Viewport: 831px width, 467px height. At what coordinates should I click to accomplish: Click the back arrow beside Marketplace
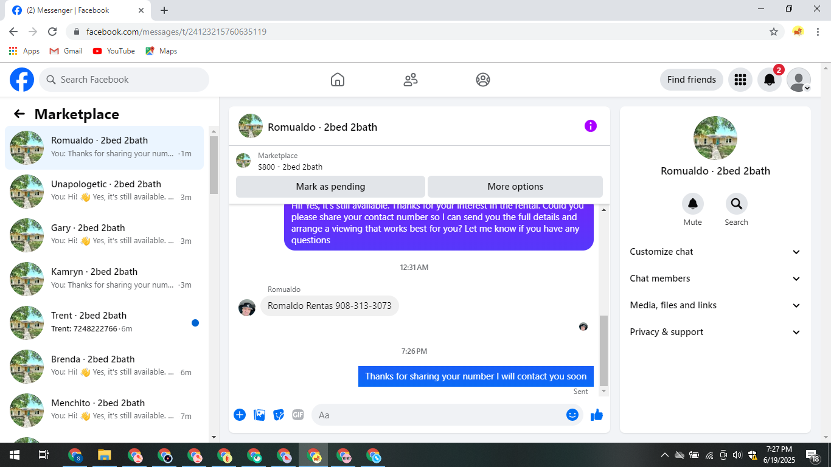point(19,114)
